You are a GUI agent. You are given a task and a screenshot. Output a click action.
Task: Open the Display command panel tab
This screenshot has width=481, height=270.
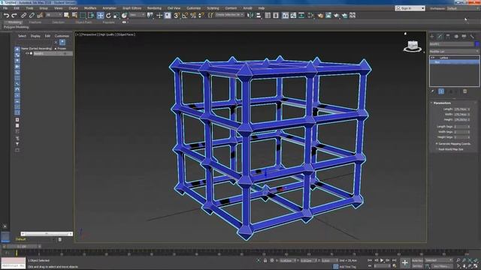coord(464,37)
